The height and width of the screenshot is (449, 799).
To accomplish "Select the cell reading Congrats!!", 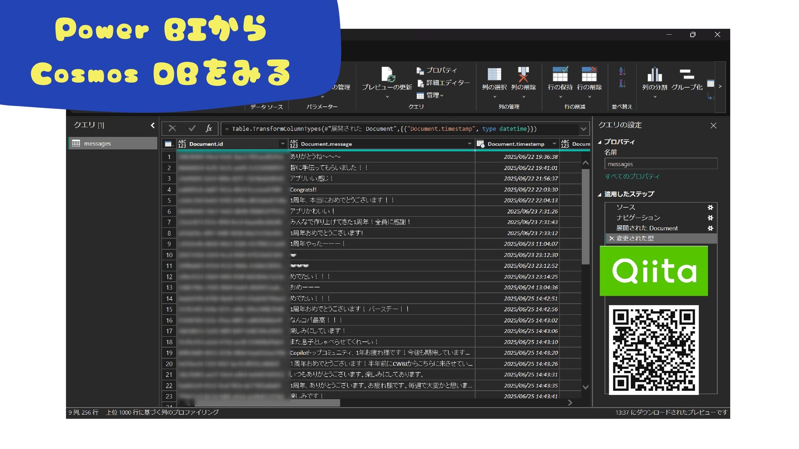I will (382, 190).
